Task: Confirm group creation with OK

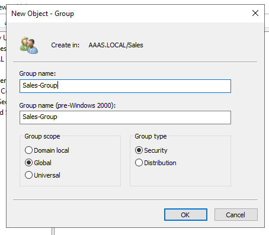Action: (x=185, y=215)
